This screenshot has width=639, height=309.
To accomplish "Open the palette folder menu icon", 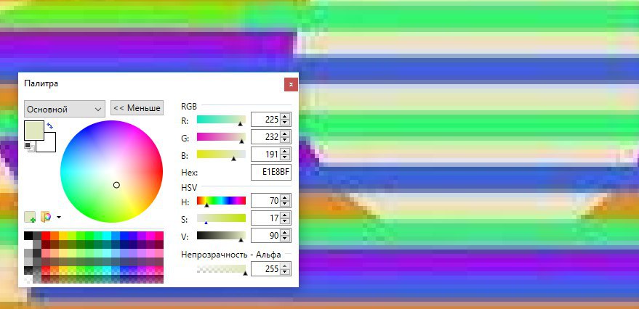I will pyautogui.click(x=46, y=217).
